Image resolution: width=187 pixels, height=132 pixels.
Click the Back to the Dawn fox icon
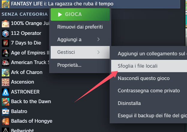tap(5, 102)
